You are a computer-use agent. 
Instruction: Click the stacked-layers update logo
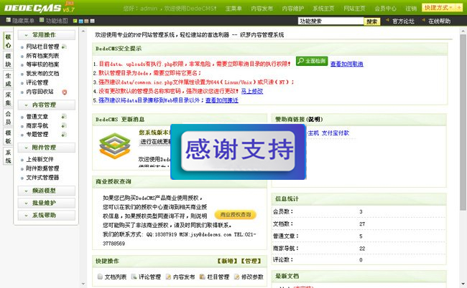coord(115,146)
